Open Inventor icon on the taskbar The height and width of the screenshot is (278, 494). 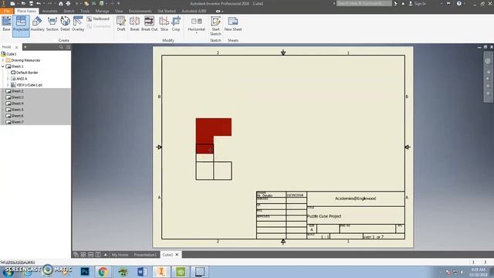[x=161, y=271]
